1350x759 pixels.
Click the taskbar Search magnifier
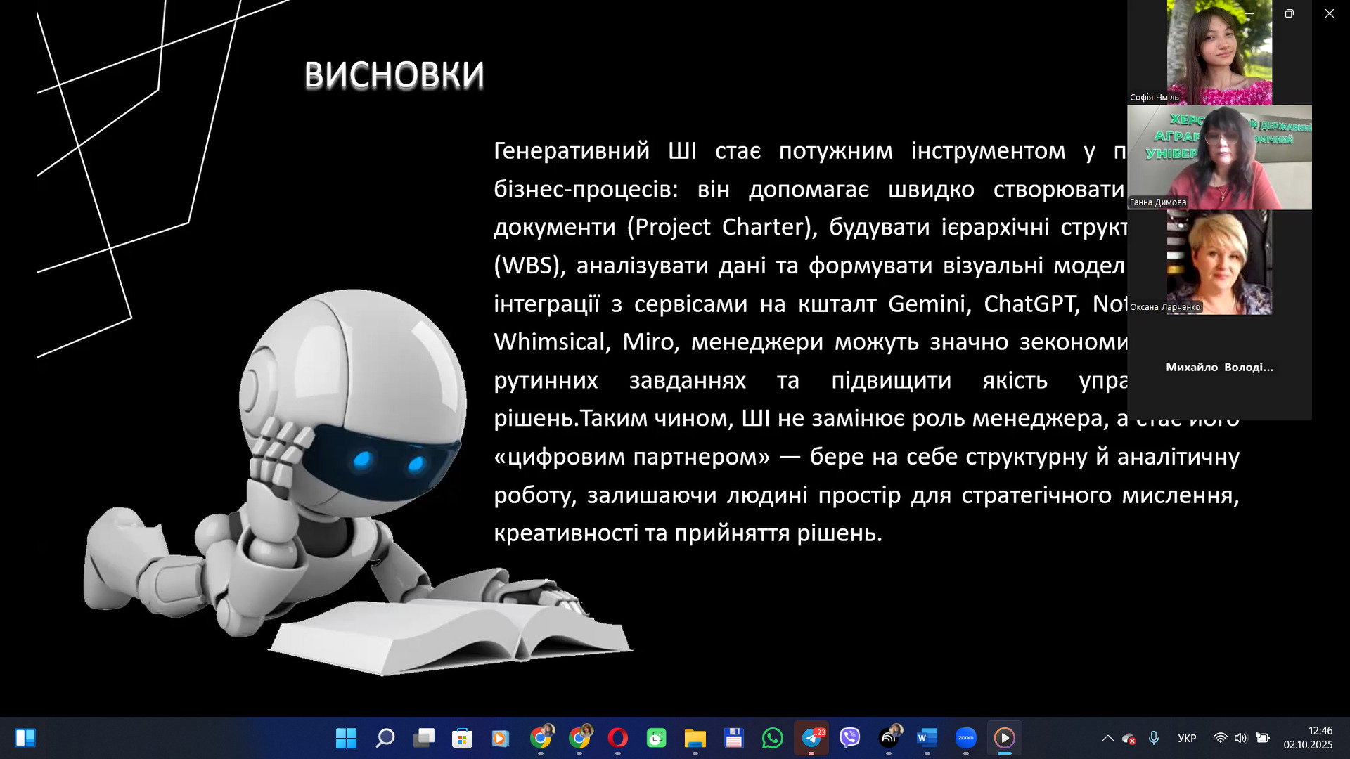coord(385,738)
